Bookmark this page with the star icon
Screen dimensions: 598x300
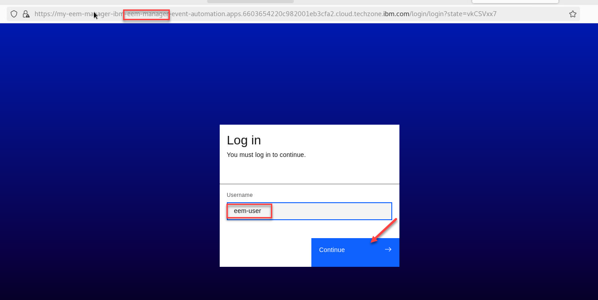(572, 14)
